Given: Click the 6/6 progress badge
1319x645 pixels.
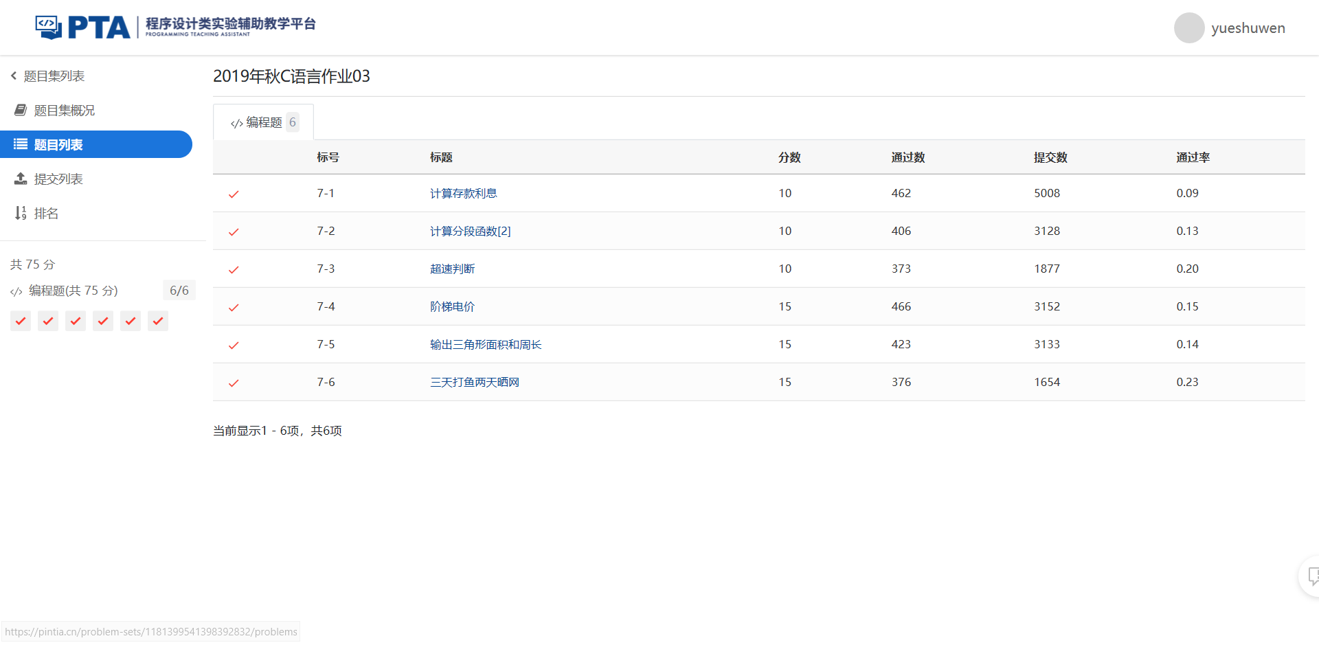Looking at the screenshot, I should 179,291.
